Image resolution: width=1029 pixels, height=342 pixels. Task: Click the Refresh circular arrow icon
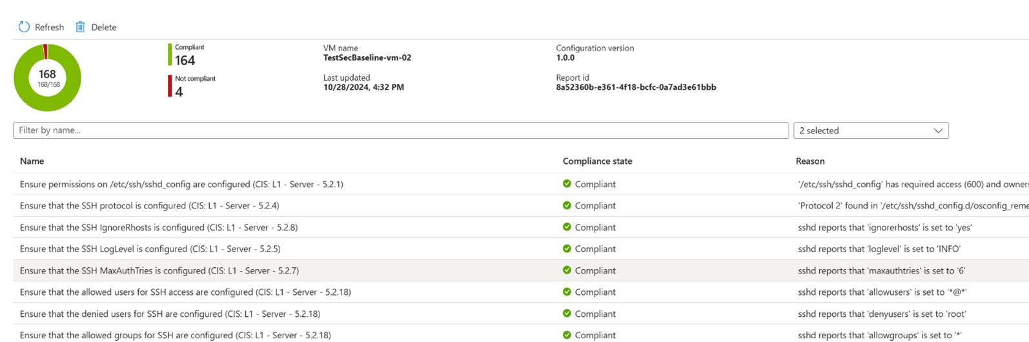24,27
